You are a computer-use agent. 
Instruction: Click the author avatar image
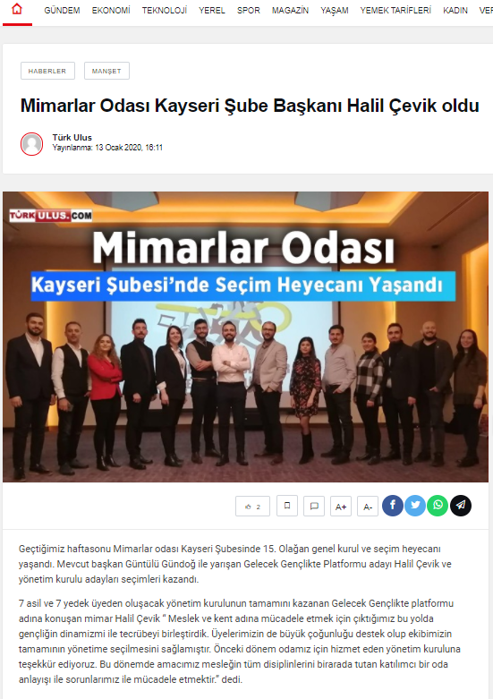click(31, 144)
